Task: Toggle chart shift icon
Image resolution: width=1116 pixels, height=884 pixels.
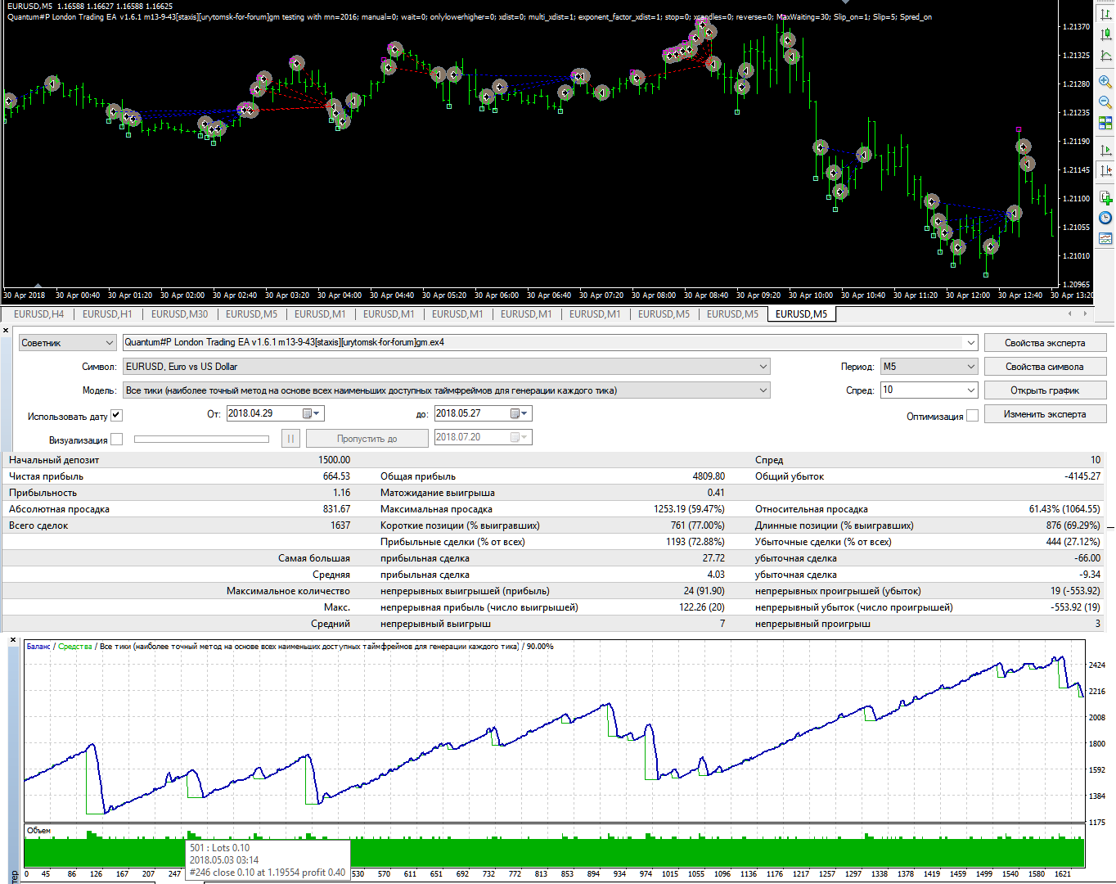Action: 1105,170
